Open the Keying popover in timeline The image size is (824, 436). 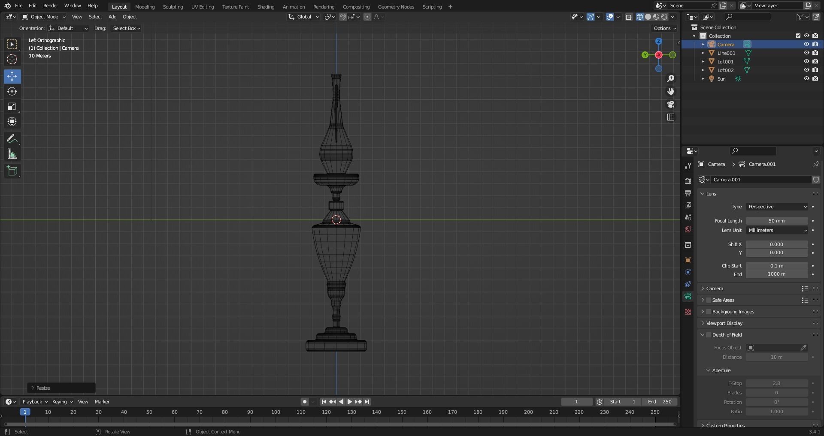pyautogui.click(x=62, y=402)
